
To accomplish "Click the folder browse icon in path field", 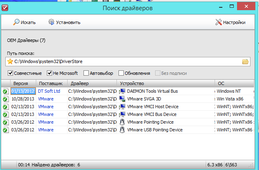I will (245, 62).
